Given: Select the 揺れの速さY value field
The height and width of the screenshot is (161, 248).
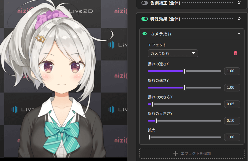Looking at the screenshot, I should [x=232, y=88].
